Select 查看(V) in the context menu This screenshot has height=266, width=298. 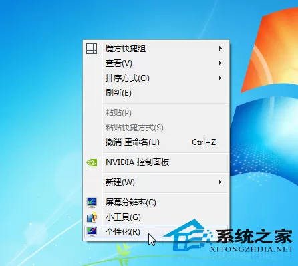pyautogui.click(x=156, y=63)
